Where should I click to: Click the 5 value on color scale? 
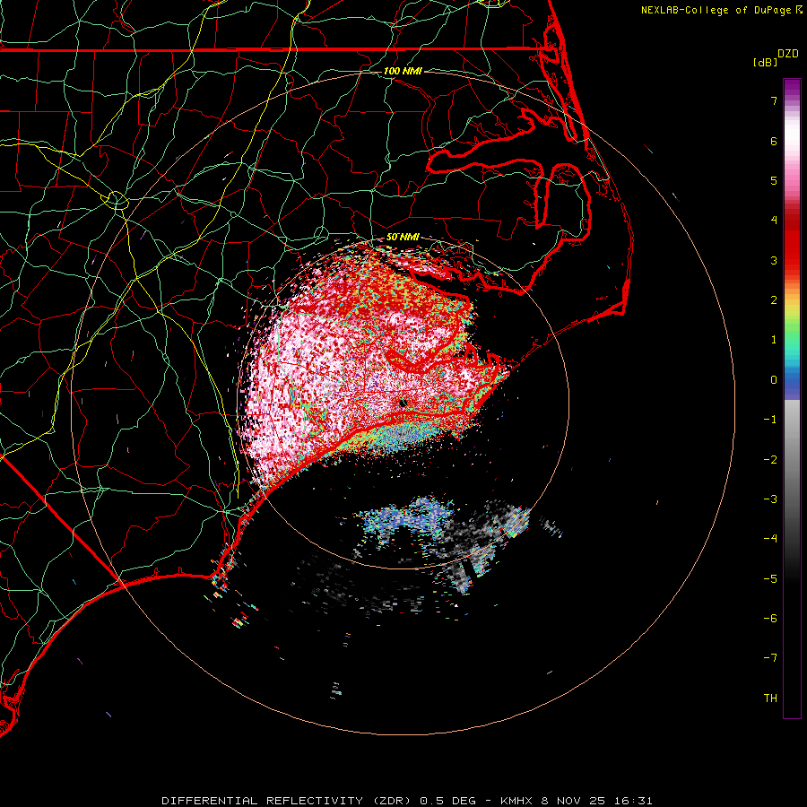click(774, 180)
